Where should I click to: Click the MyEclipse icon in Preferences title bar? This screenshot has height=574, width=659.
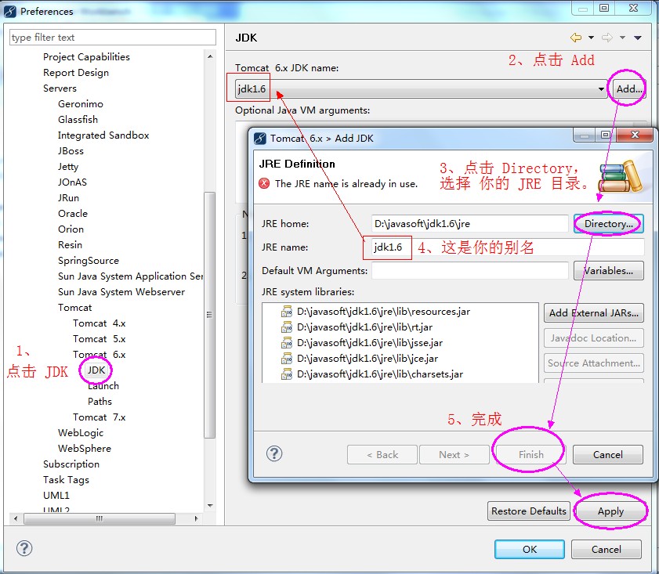click(10, 11)
